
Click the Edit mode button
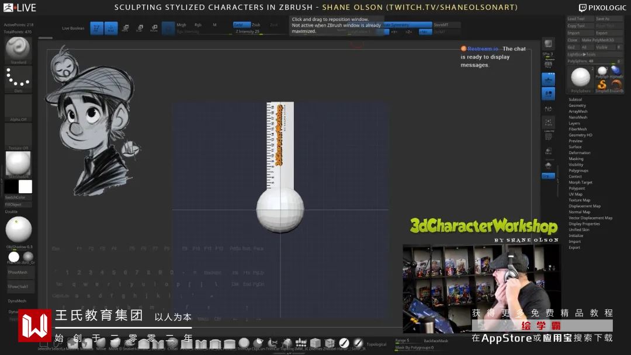(x=96, y=28)
